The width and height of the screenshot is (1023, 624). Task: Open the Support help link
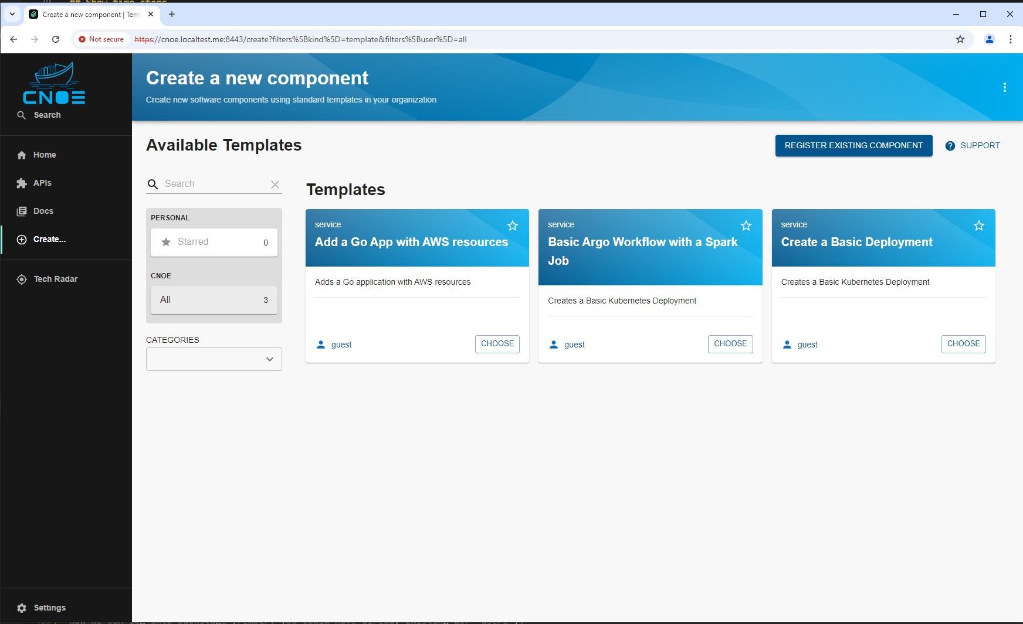tap(973, 145)
